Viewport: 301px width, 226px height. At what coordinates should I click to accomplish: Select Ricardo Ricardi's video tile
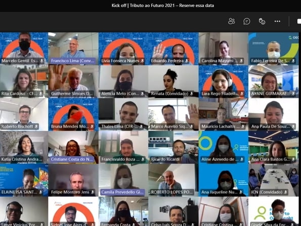pyautogui.click(x=174, y=147)
